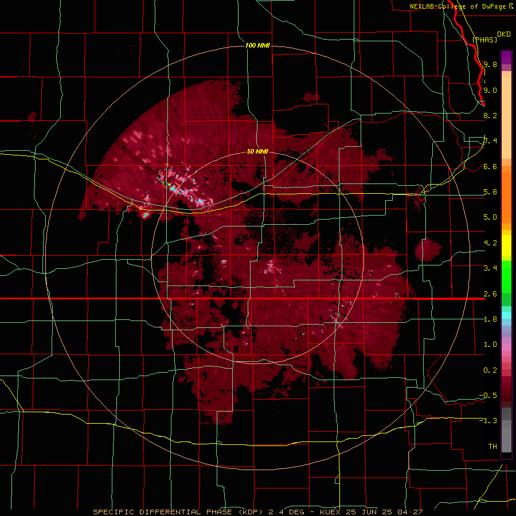The image size is (516, 516).
Task: Pick the bright yellow segment of the color bar
Action: tap(506, 245)
